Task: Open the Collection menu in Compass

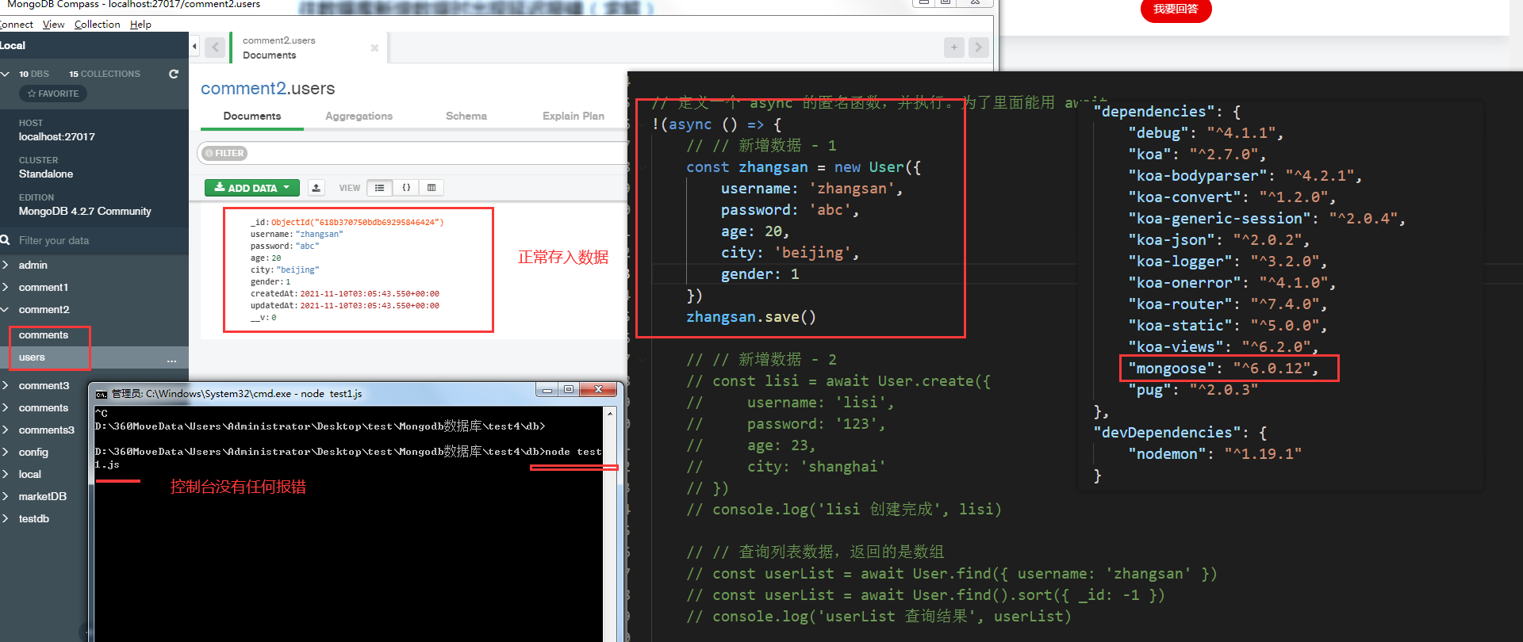Action: [x=98, y=25]
